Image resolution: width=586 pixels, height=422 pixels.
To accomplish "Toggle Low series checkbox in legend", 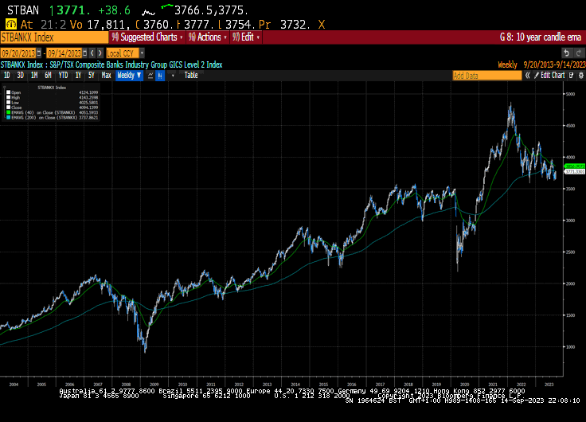I will point(8,102).
